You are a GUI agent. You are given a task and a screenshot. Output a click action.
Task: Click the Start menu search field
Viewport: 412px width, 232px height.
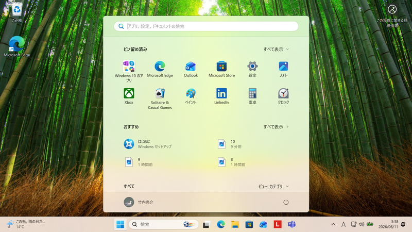(x=206, y=26)
